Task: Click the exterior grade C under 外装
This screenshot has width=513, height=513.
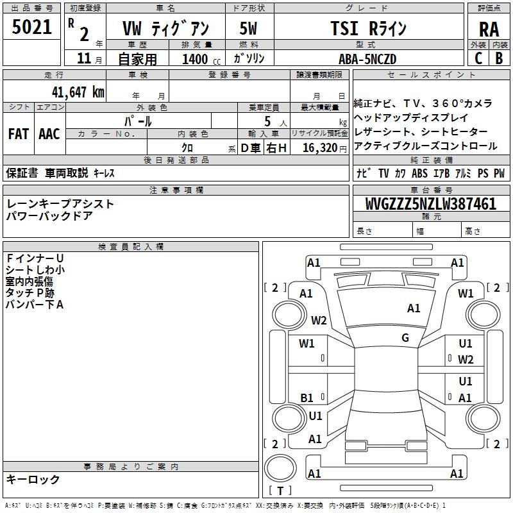Action: pos(478,58)
